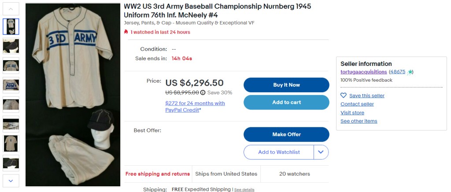Click Add to Watchlist
This screenshot has width=451, height=192.
[279, 152]
